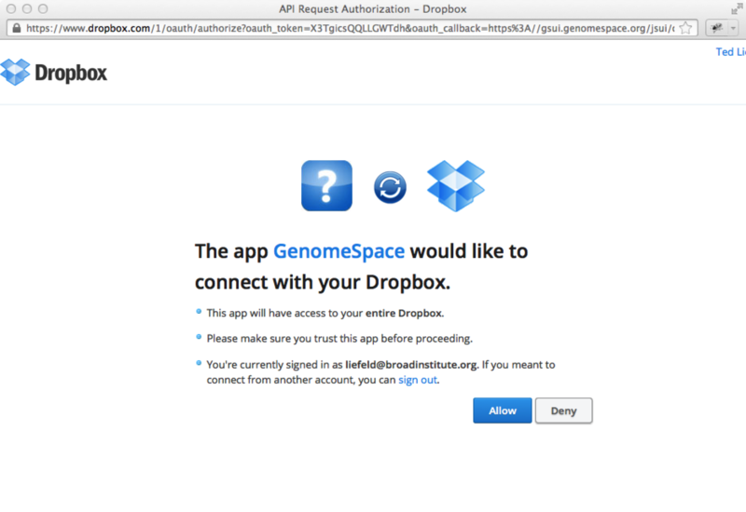The height and width of the screenshot is (512, 746).
Task: Click the liefeld@broadinstitute.org email text
Action: point(411,365)
